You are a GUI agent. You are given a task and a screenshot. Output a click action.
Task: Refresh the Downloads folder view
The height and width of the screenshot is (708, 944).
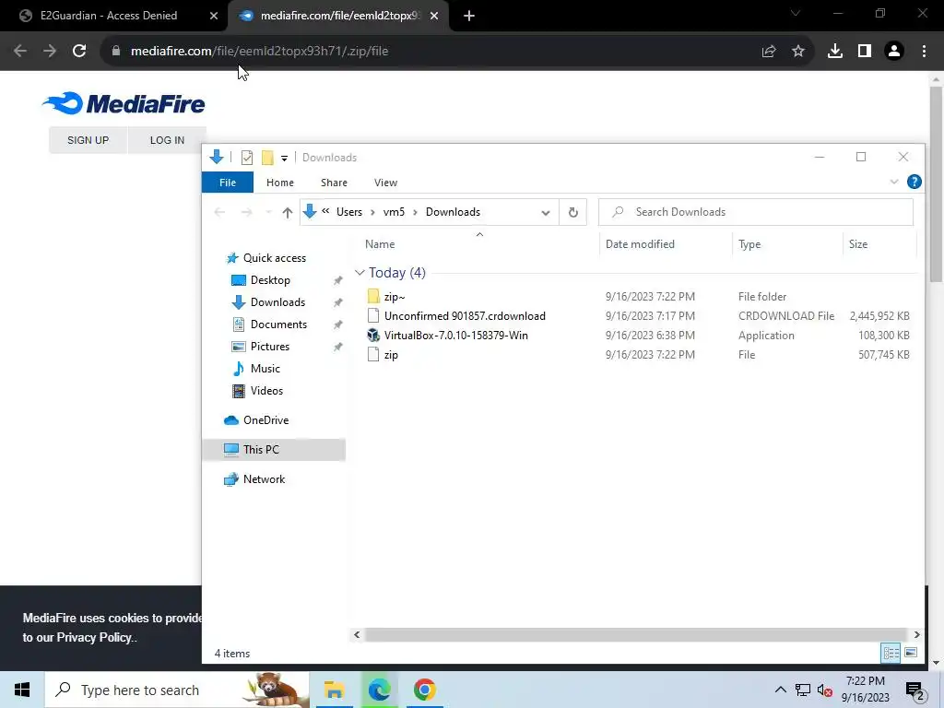(573, 212)
